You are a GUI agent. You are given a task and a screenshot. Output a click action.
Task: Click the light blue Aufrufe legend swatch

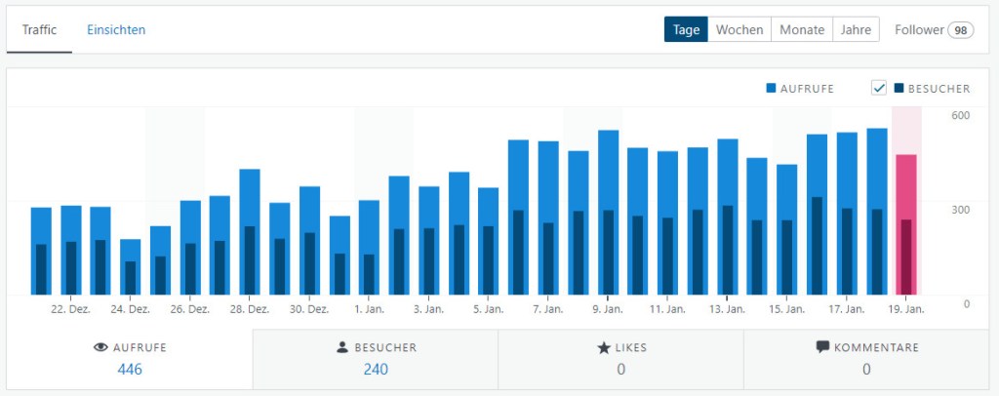click(x=771, y=89)
